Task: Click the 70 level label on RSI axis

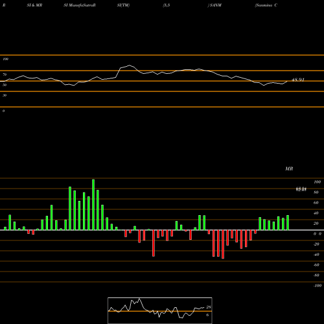Action: click(5, 75)
